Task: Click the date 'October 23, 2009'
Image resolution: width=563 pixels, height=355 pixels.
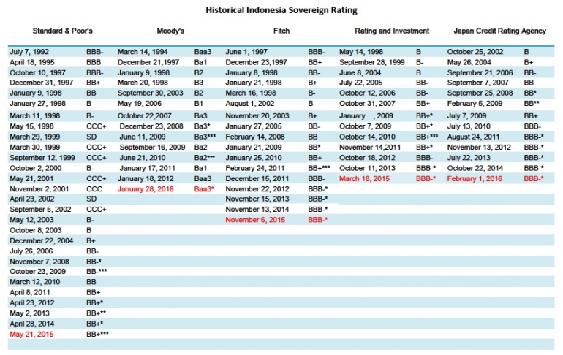Action: [38, 271]
